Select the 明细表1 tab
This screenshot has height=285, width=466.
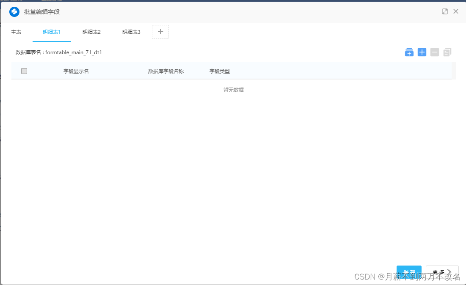coord(52,32)
